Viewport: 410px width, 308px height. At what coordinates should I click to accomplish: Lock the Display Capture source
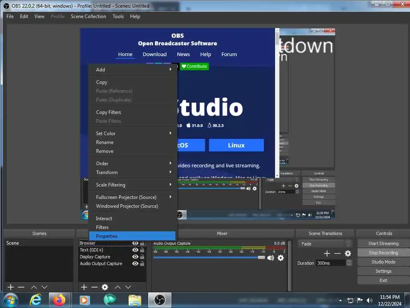click(142, 257)
